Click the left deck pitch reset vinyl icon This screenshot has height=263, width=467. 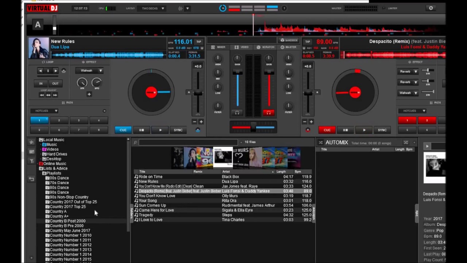point(198,130)
